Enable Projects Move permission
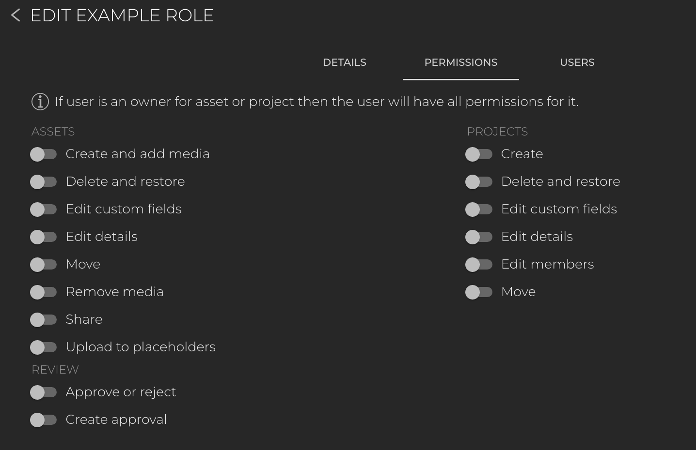Screen dimensions: 696x450 tap(479, 292)
